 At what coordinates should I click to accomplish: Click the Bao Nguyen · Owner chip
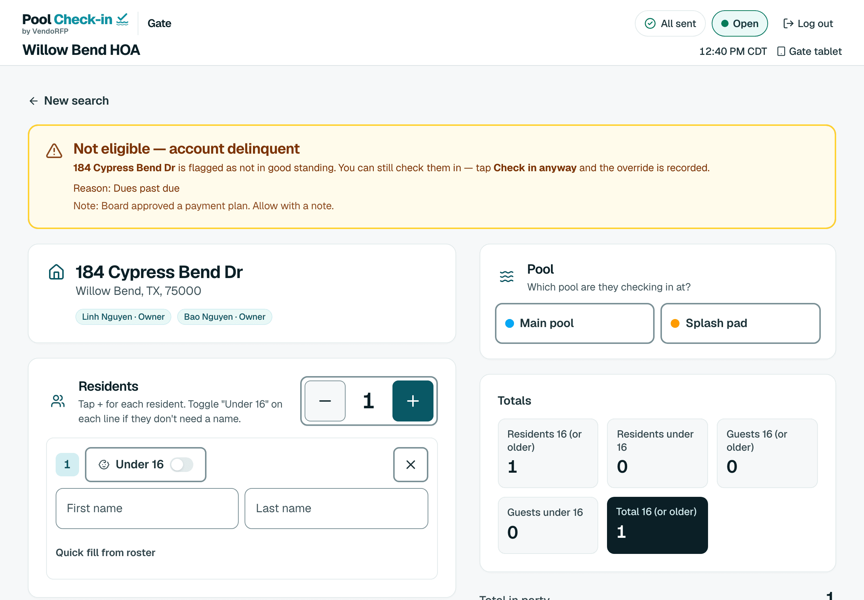coord(224,317)
